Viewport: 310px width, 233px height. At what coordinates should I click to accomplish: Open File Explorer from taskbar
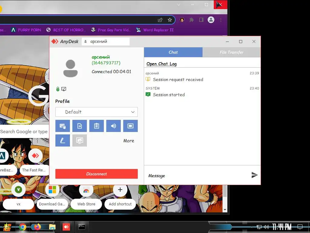coord(52,227)
